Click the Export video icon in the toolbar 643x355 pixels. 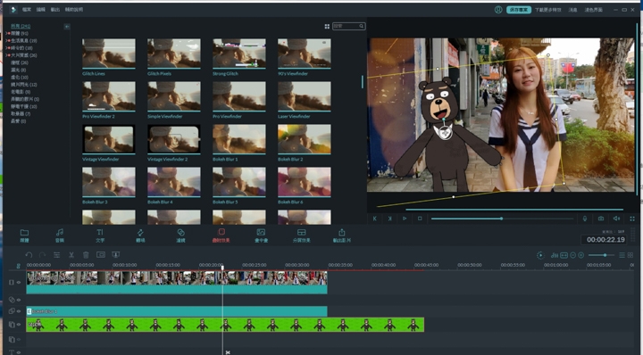tap(341, 235)
